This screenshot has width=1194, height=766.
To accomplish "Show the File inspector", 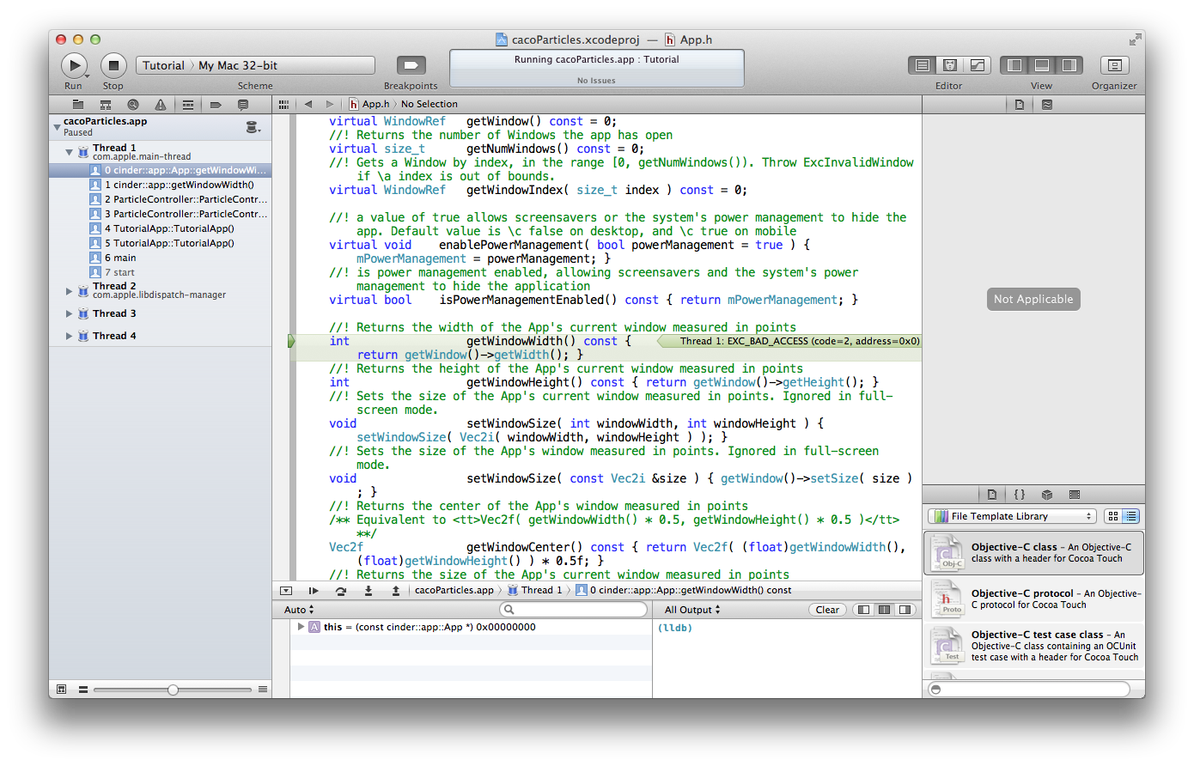I will (1020, 105).
